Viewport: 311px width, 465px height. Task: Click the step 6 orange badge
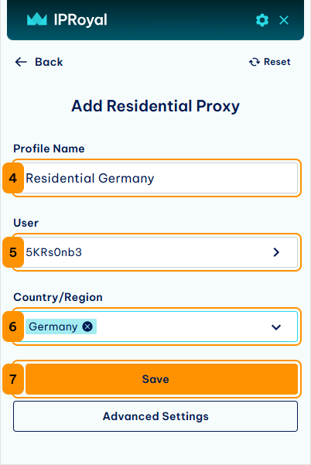[13, 327]
